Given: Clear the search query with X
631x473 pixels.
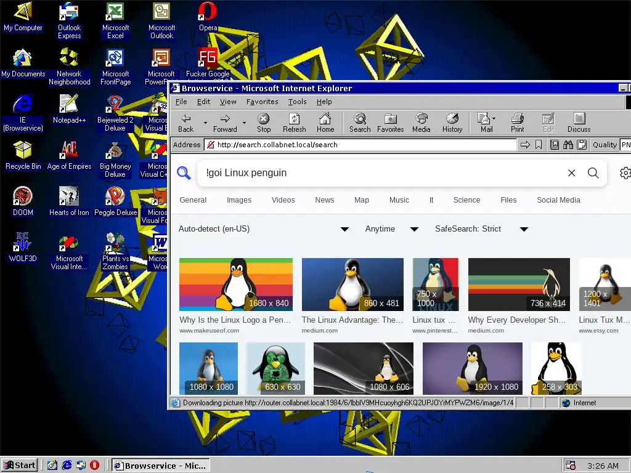Looking at the screenshot, I should point(571,173).
